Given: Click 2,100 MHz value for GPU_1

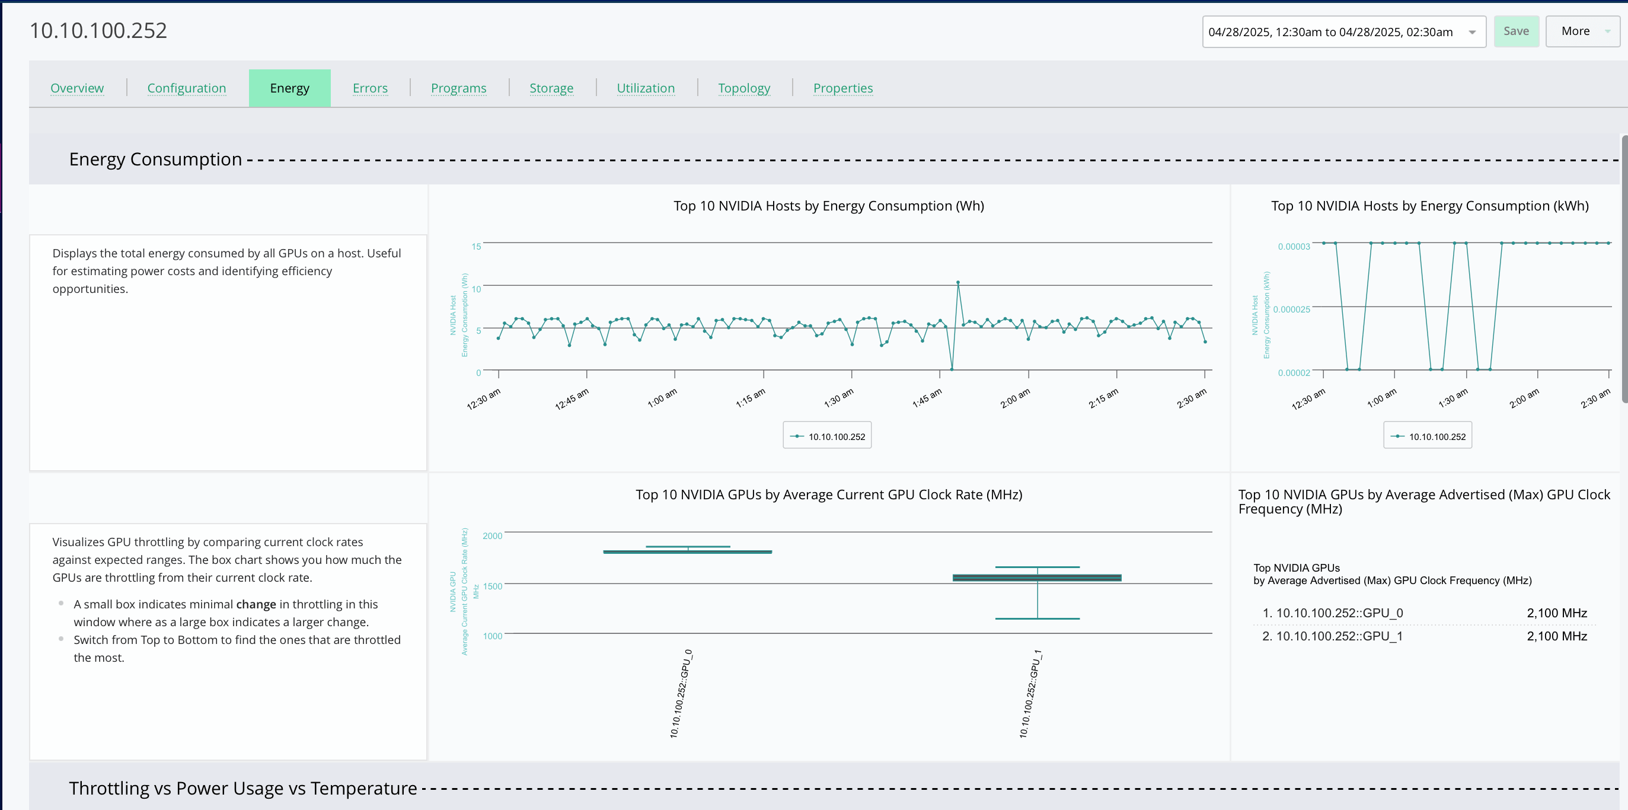Looking at the screenshot, I should (1557, 636).
